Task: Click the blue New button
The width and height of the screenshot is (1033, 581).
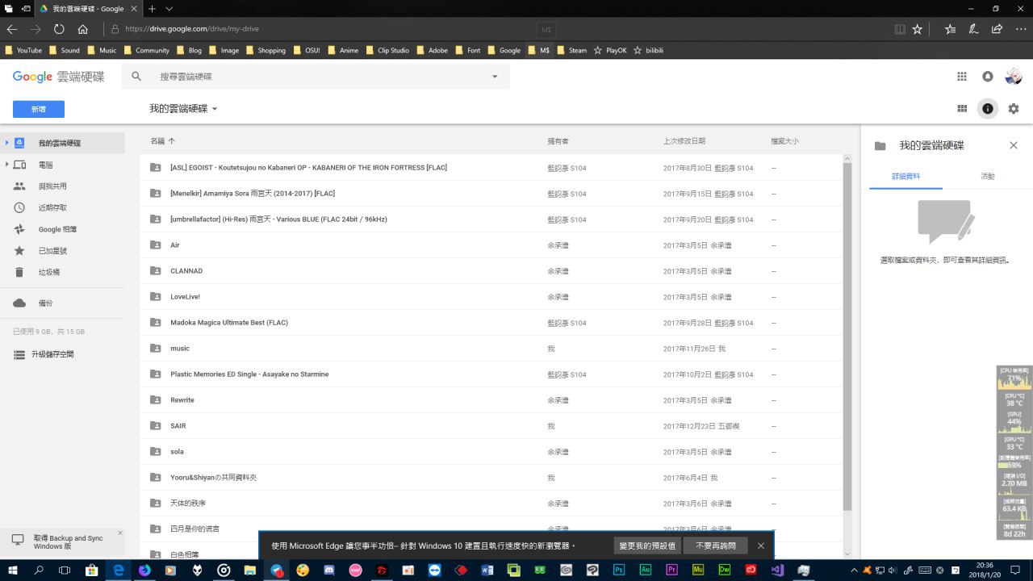Action: tap(38, 109)
